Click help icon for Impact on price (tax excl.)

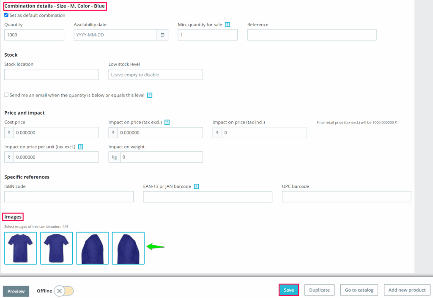pyautogui.click(x=167, y=123)
